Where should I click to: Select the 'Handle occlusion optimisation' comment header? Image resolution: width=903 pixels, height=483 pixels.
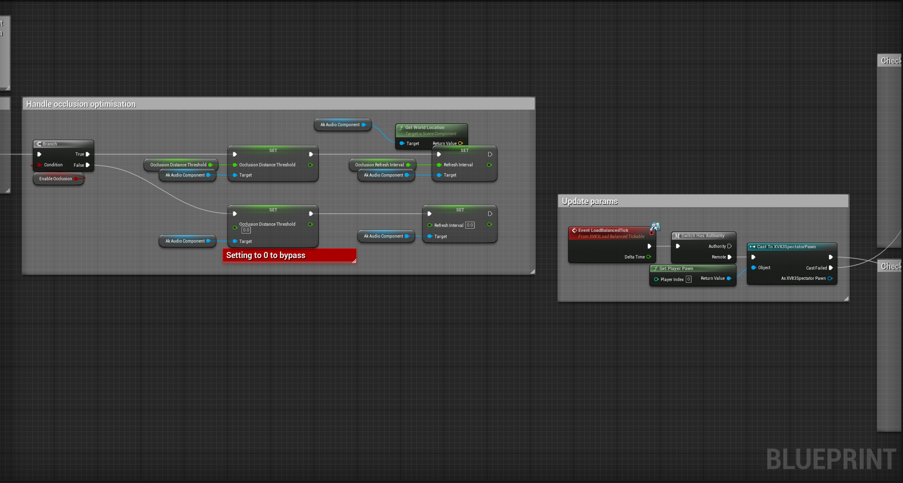[x=279, y=104]
